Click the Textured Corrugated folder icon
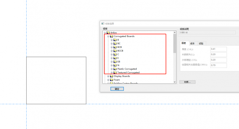 (x=115, y=72)
